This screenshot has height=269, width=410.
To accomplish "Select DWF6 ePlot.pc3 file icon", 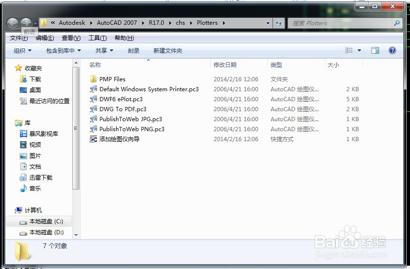I will (93, 99).
